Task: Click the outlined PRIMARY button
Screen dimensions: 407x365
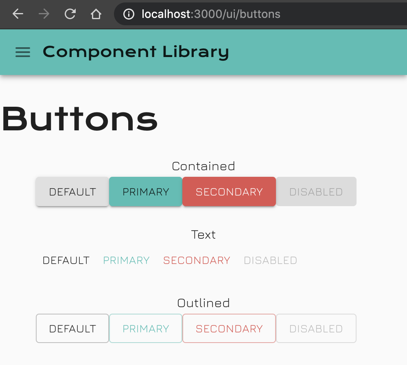Action: click(x=146, y=329)
